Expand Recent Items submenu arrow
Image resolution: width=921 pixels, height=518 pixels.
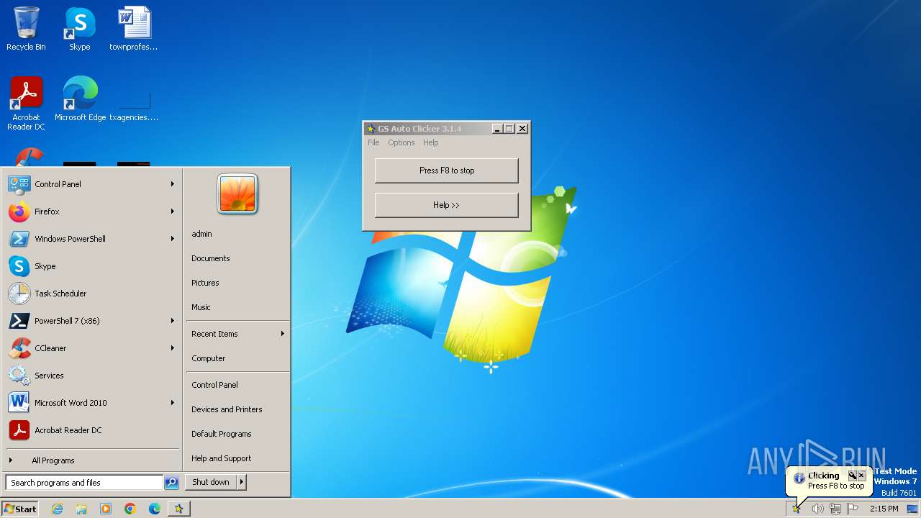(x=283, y=334)
